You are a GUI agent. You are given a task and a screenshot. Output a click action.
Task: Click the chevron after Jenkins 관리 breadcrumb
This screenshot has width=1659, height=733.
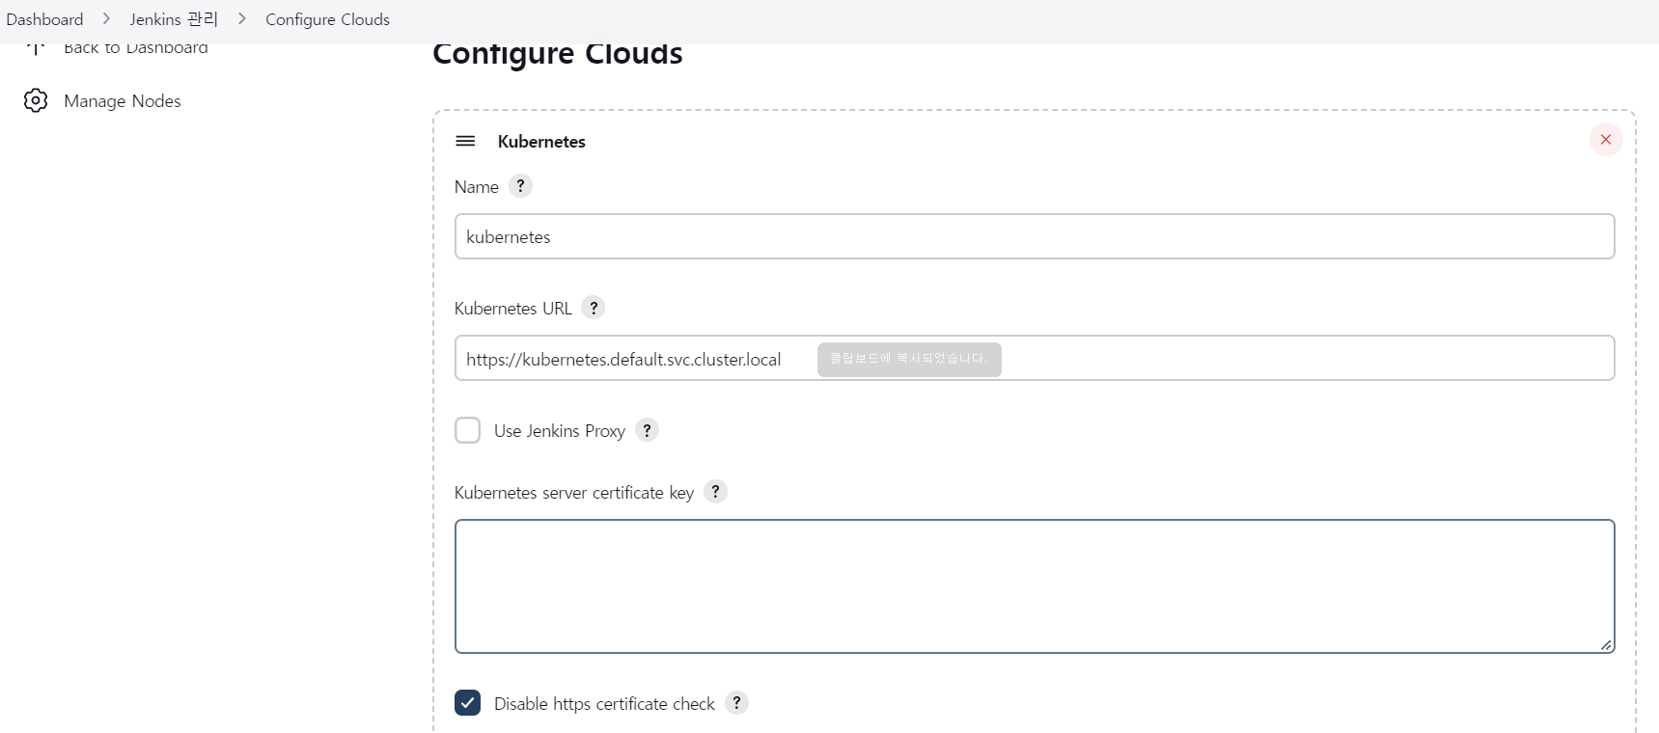(242, 19)
